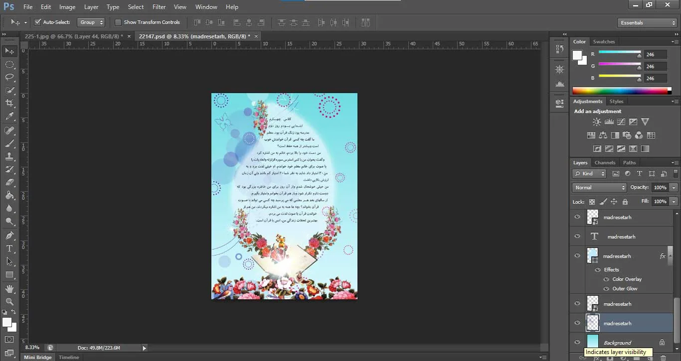
Task: Select the Clone Stamp tool
Action: coord(9,156)
